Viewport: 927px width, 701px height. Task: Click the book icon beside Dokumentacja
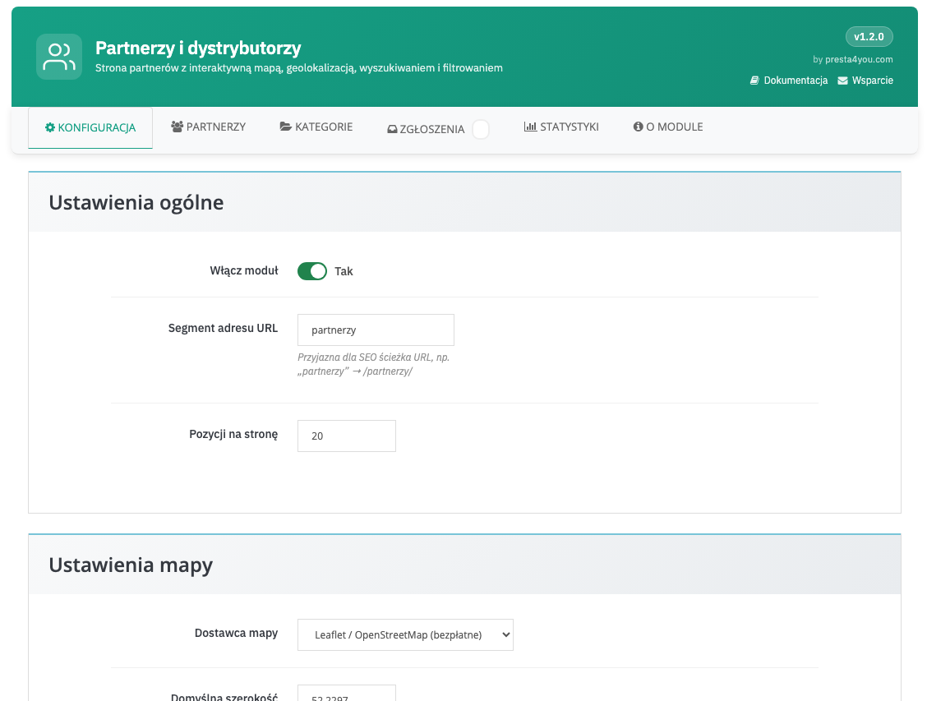754,81
